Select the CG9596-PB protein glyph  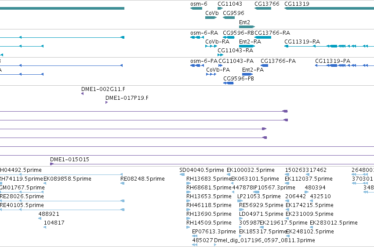(228, 83)
